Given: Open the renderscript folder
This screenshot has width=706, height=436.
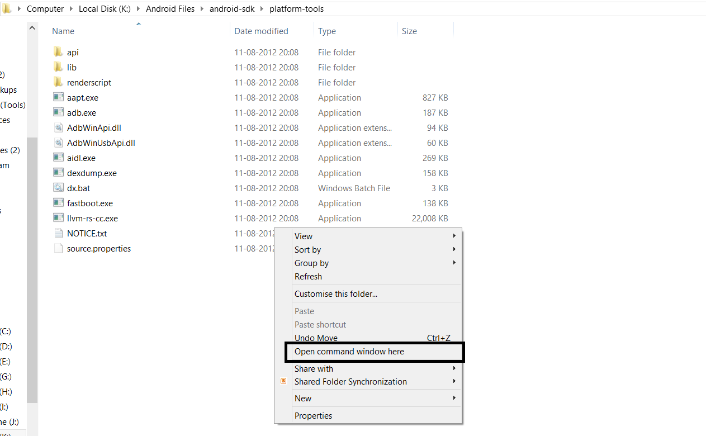Looking at the screenshot, I should point(88,82).
